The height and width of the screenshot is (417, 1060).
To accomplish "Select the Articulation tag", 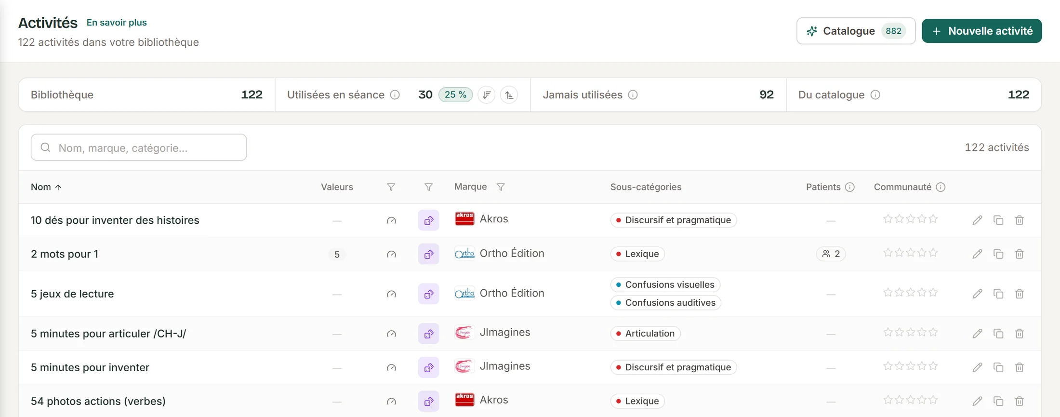I will point(645,333).
